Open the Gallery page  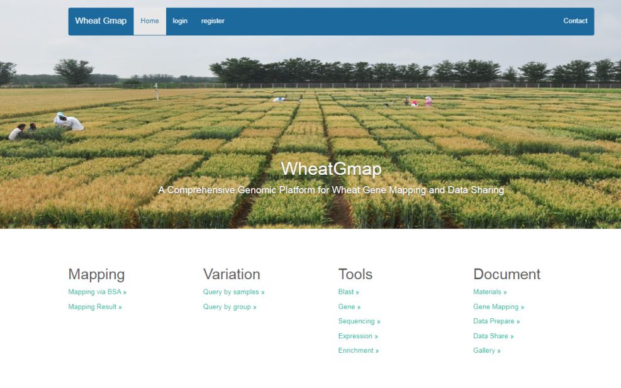pos(486,350)
